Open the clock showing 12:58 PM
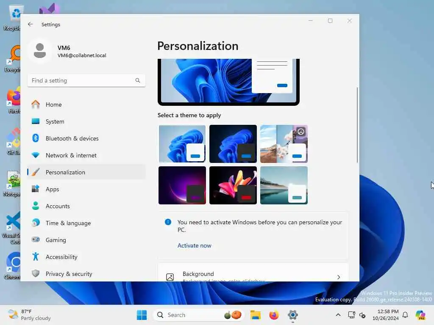 point(385,315)
